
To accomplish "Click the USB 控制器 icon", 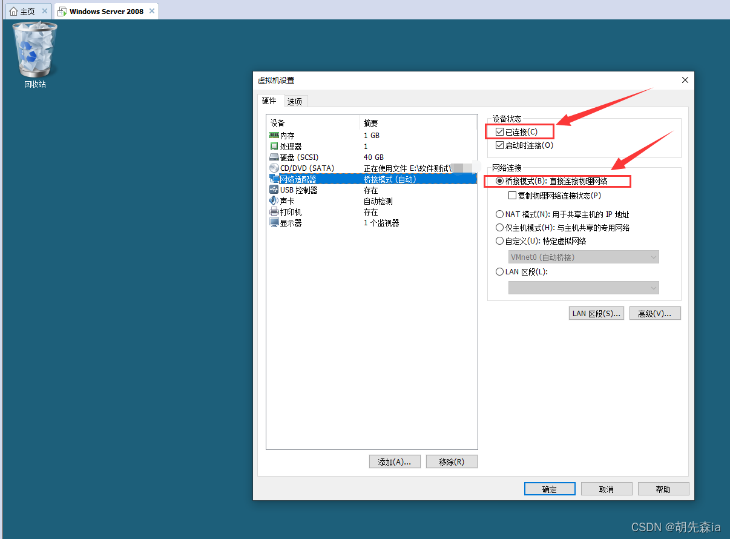I will coord(274,190).
